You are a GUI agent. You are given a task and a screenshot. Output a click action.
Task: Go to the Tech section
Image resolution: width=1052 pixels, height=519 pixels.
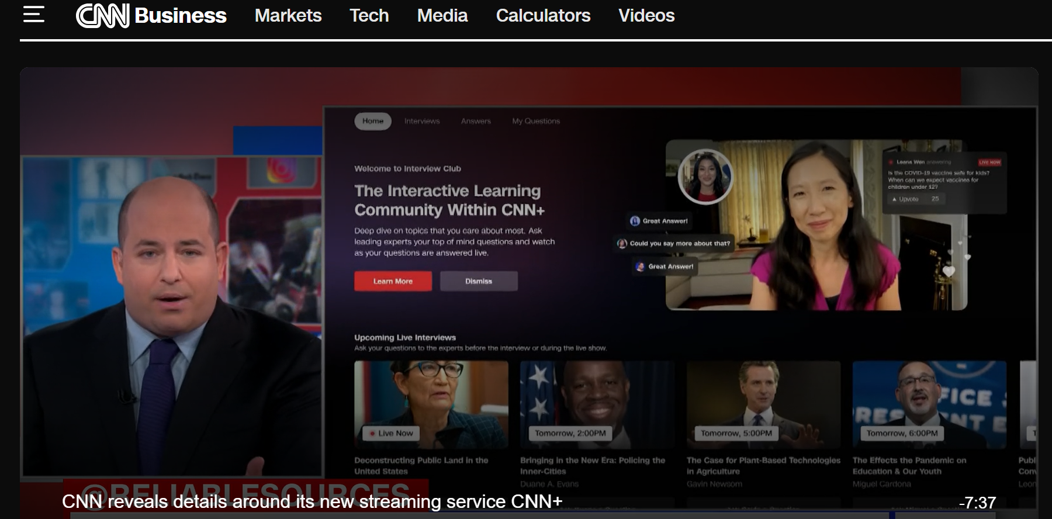tap(369, 16)
